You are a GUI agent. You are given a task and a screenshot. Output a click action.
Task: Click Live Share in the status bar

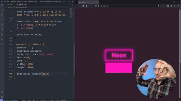pos(14,100)
